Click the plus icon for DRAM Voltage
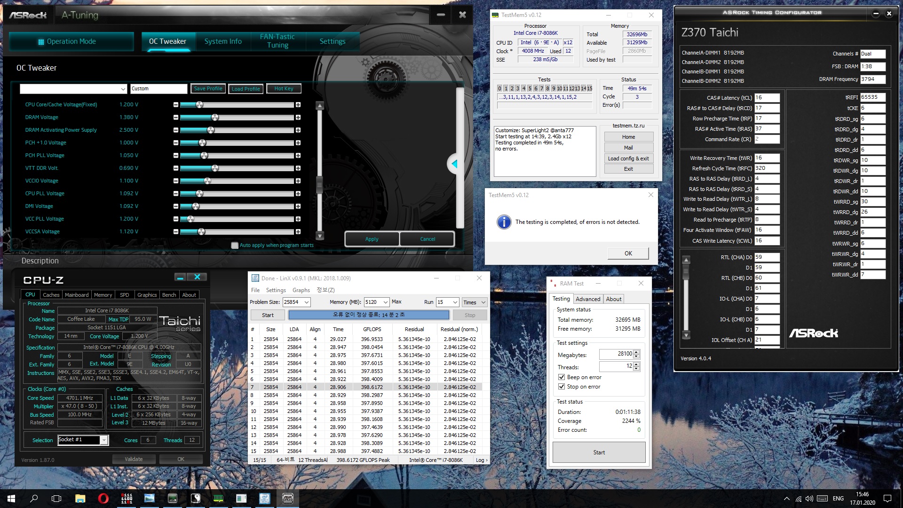 [x=298, y=118]
